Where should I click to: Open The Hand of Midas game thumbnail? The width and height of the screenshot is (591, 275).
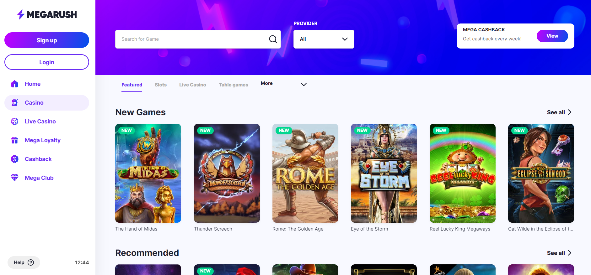click(x=148, y=173)
